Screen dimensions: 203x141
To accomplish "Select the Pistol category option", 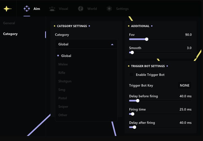I will pos(63,98).
